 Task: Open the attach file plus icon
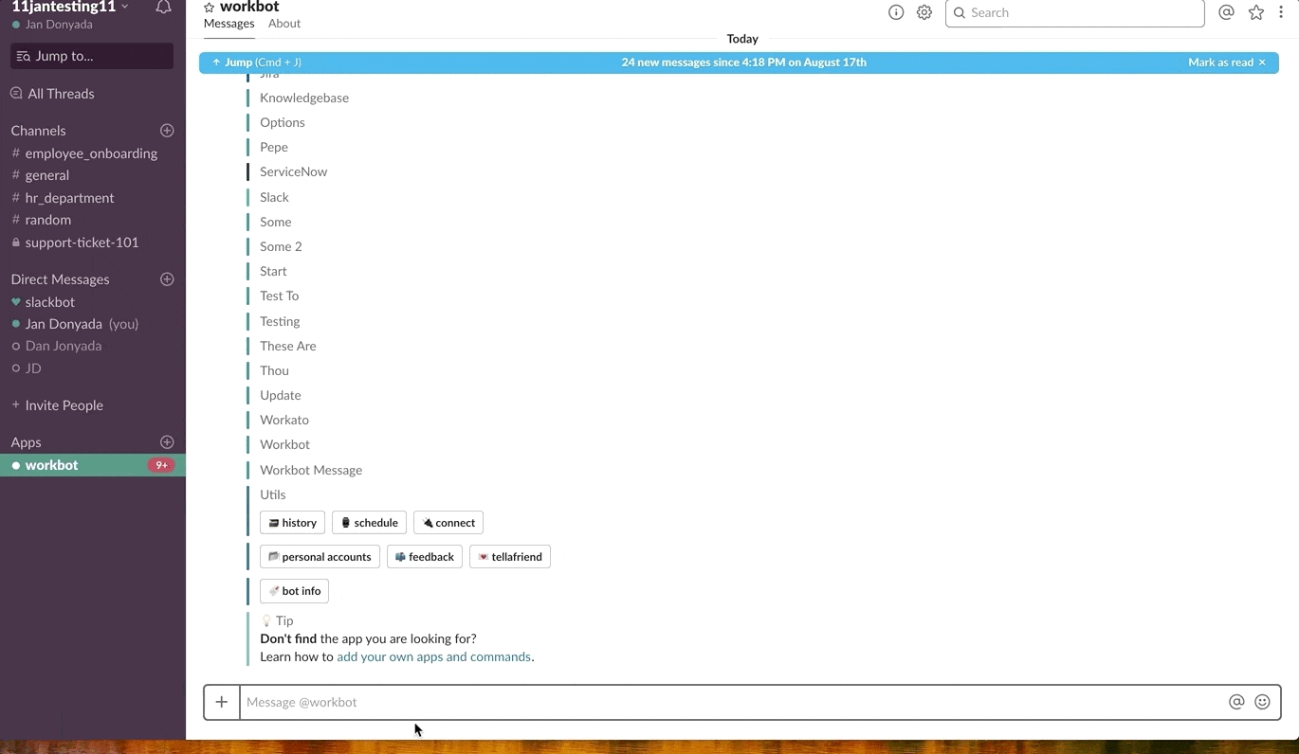221,702
